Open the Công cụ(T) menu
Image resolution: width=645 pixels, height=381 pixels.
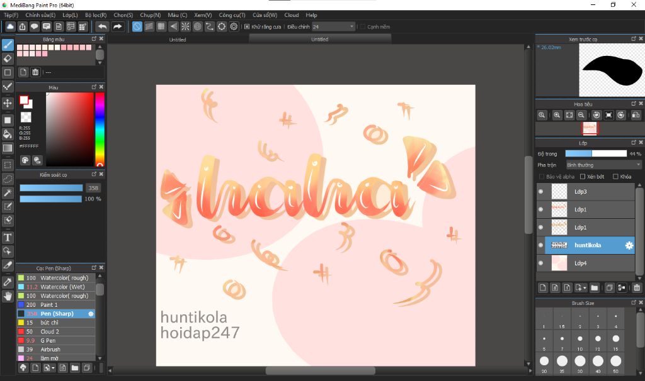coord(232,15)
